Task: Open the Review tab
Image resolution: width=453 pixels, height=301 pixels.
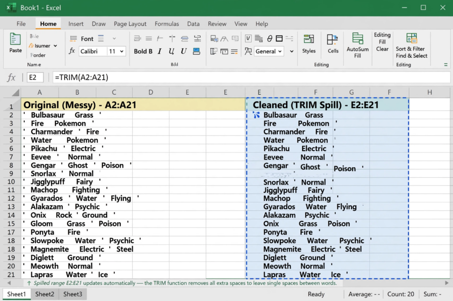Action: pos(217,24)
